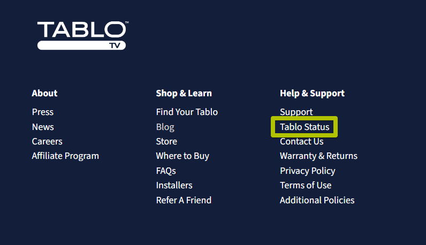426x245 pixels.
Task: Open the Careers link
Action: coord(47,141)
